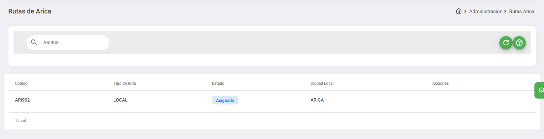Sort by the Tipo de Ruta column

pyautogui.click(x=125, y=83)
